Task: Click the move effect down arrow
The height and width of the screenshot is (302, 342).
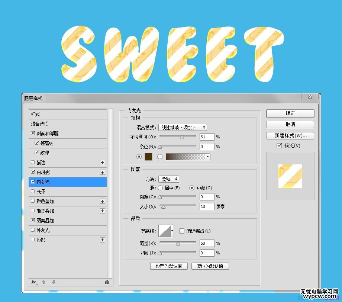Action: tap(54, 282)
